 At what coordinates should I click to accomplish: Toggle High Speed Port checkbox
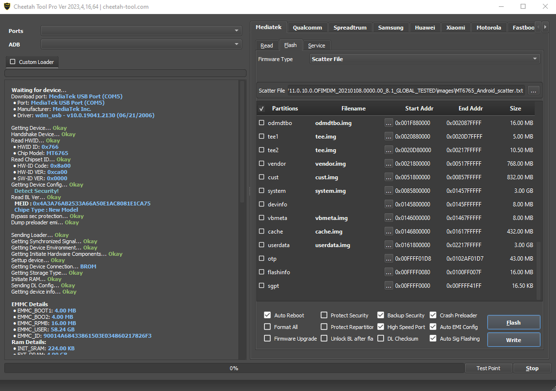[381, 327]
